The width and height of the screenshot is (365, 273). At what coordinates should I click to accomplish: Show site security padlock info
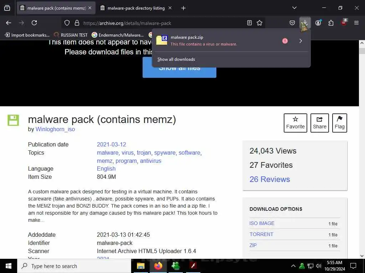click(x=77, y=23)
